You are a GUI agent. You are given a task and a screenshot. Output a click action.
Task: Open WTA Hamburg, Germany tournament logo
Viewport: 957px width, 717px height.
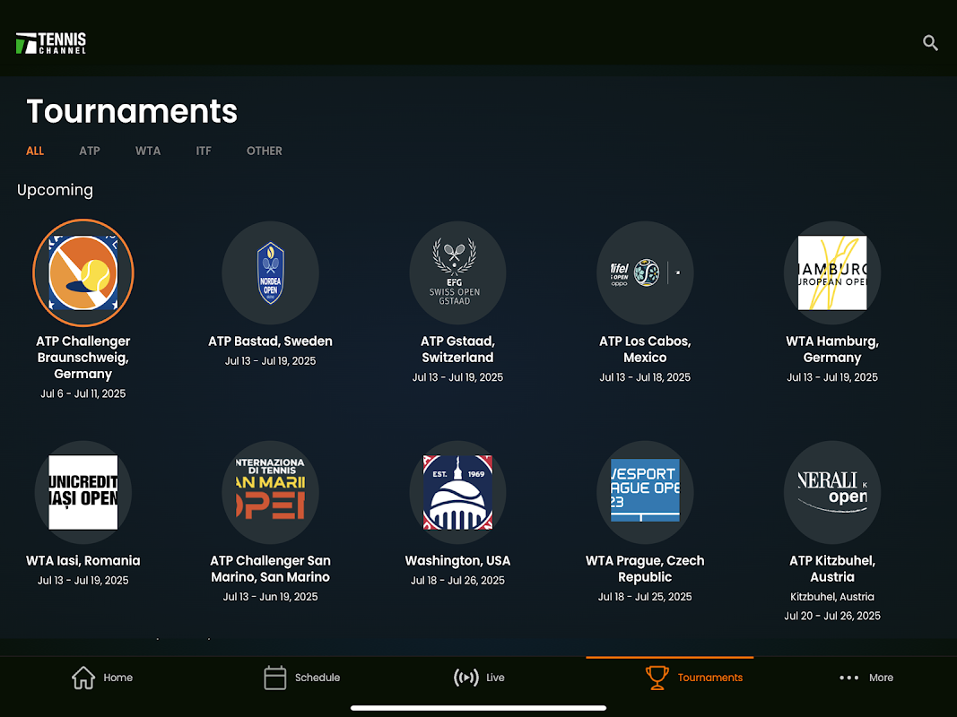(832, 273)
